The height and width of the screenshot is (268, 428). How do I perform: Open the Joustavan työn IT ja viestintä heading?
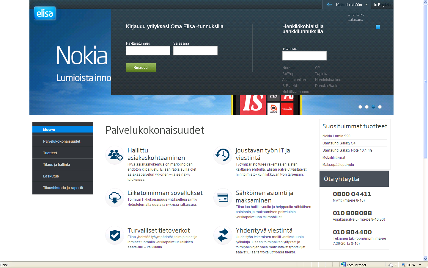tap(263, 154)
